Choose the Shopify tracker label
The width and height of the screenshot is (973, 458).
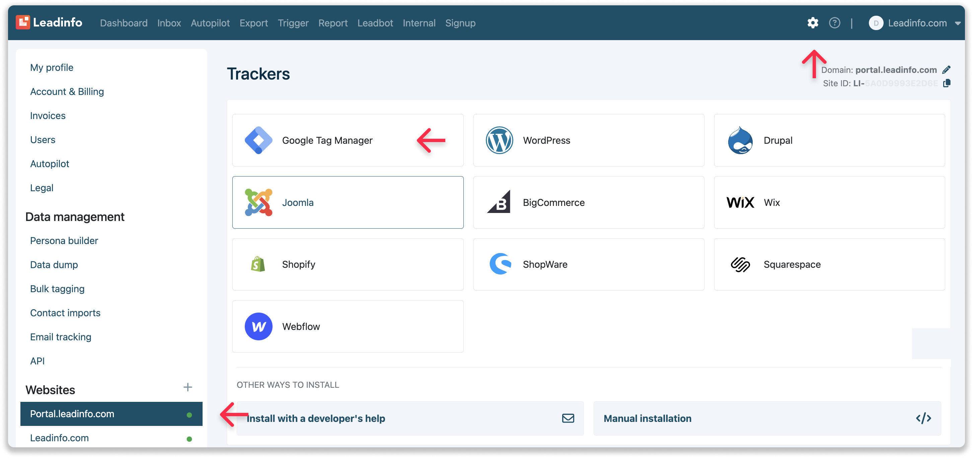[x=298, y=264]
